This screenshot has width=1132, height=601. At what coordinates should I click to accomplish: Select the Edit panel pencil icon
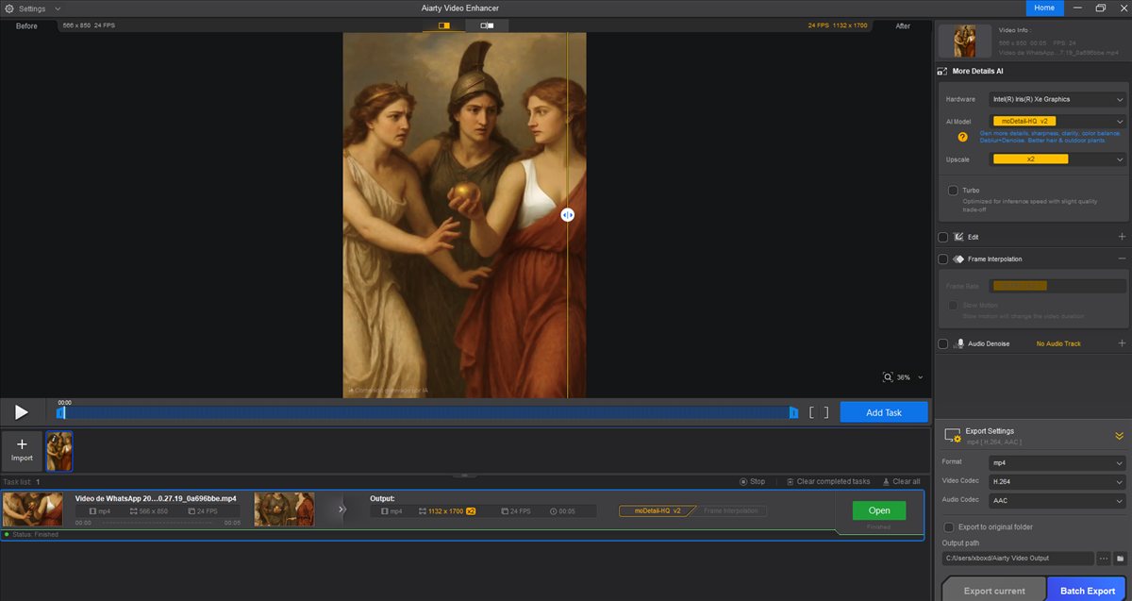[957, 236]
